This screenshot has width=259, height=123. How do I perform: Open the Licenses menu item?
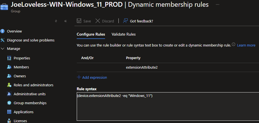pos(20,121)
